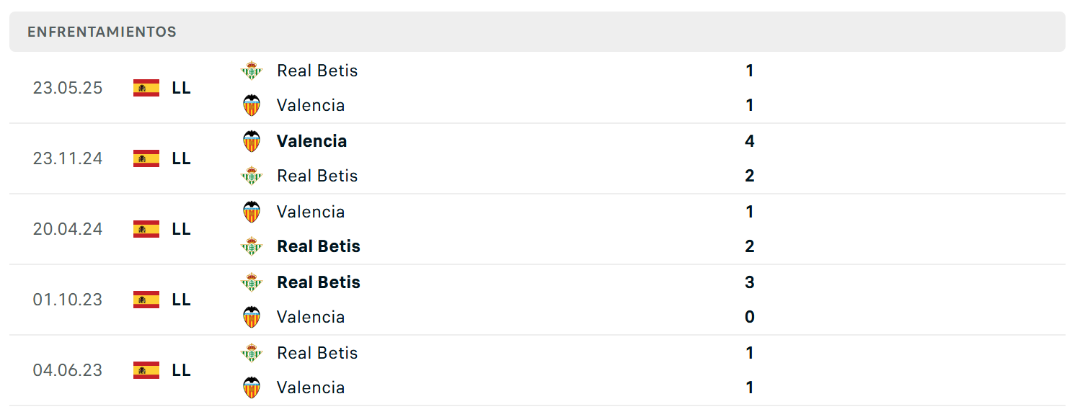Click Real Betis crest in 01.10.23 match
The width and height of the screenshot is (1080, 417).
[x=252, y=282]
